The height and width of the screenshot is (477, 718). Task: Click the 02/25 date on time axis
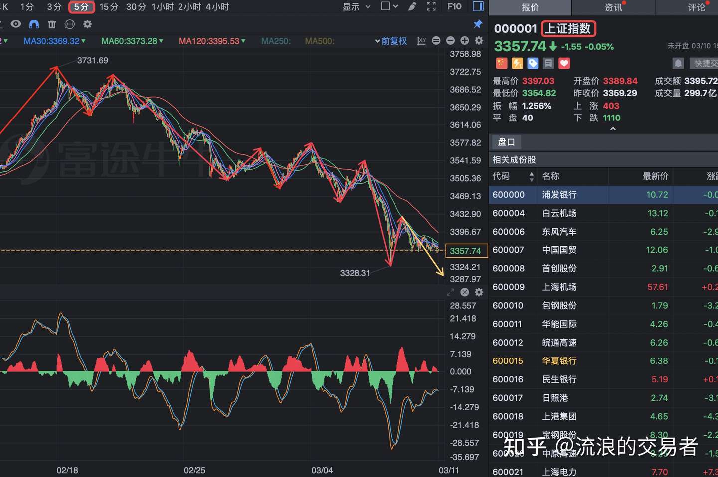tap(194, 470)
